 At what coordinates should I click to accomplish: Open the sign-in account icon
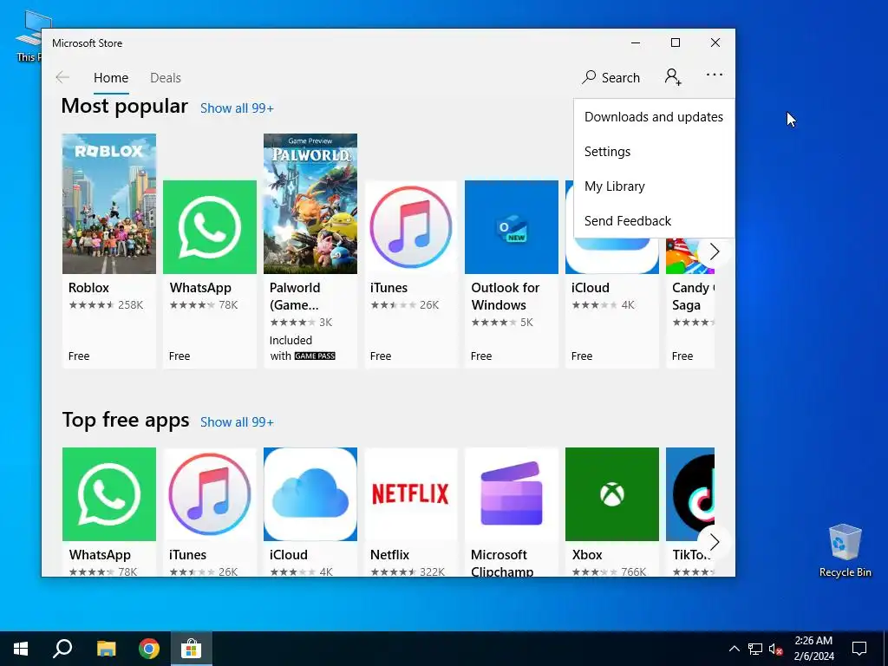pyautogui.click(x=673, y=76)
